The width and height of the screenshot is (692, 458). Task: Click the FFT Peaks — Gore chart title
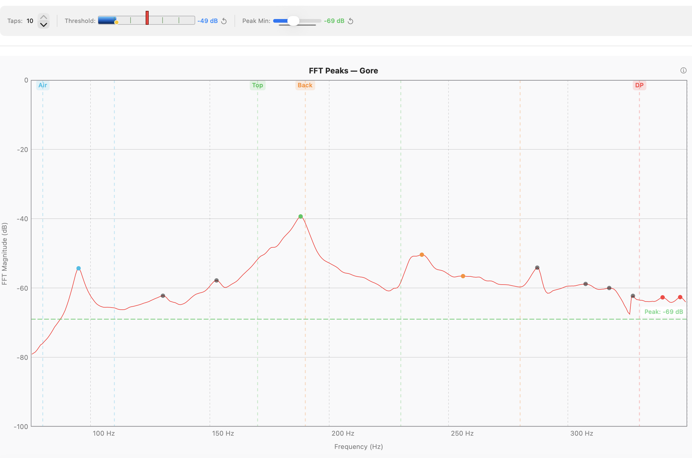(343, 71)
